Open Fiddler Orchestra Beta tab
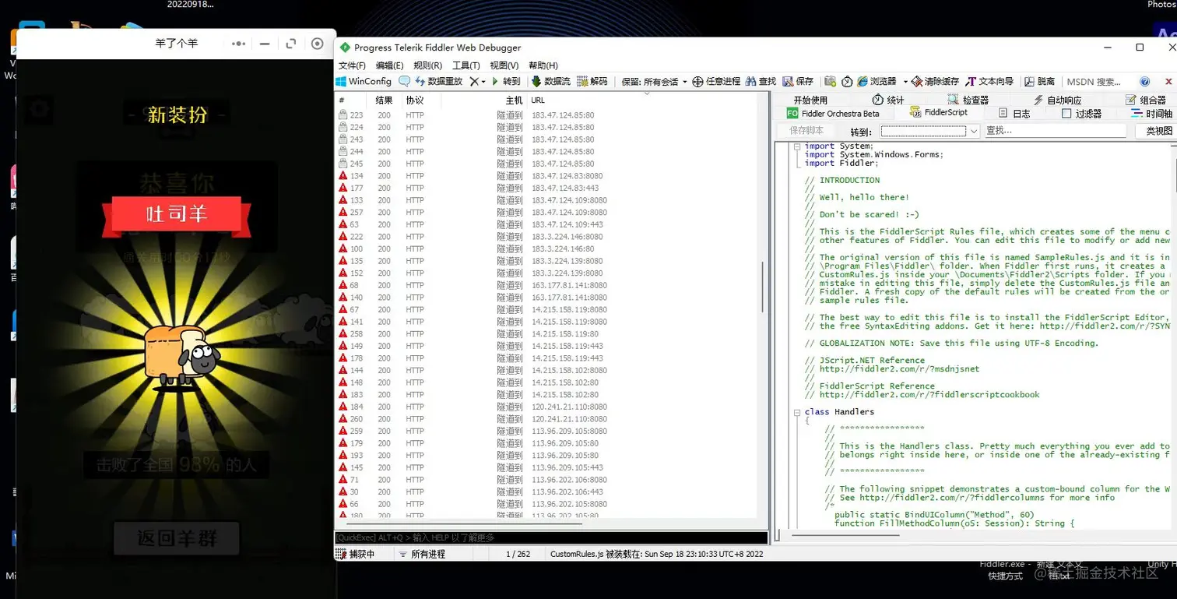This screenshot has height=599, width=1177. coord(833,113)
